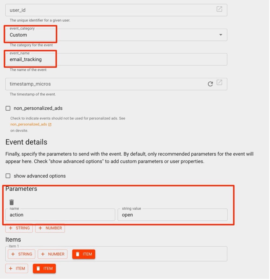The width and height of the screenshot is (270, 280).
Task: Focus the user_id input field
Action: pyautogui.click(x=108, y=10)
